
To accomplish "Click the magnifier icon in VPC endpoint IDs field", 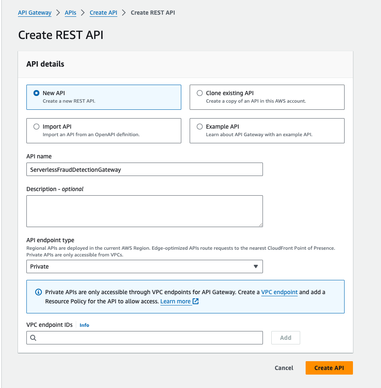I will pos(33,338).
